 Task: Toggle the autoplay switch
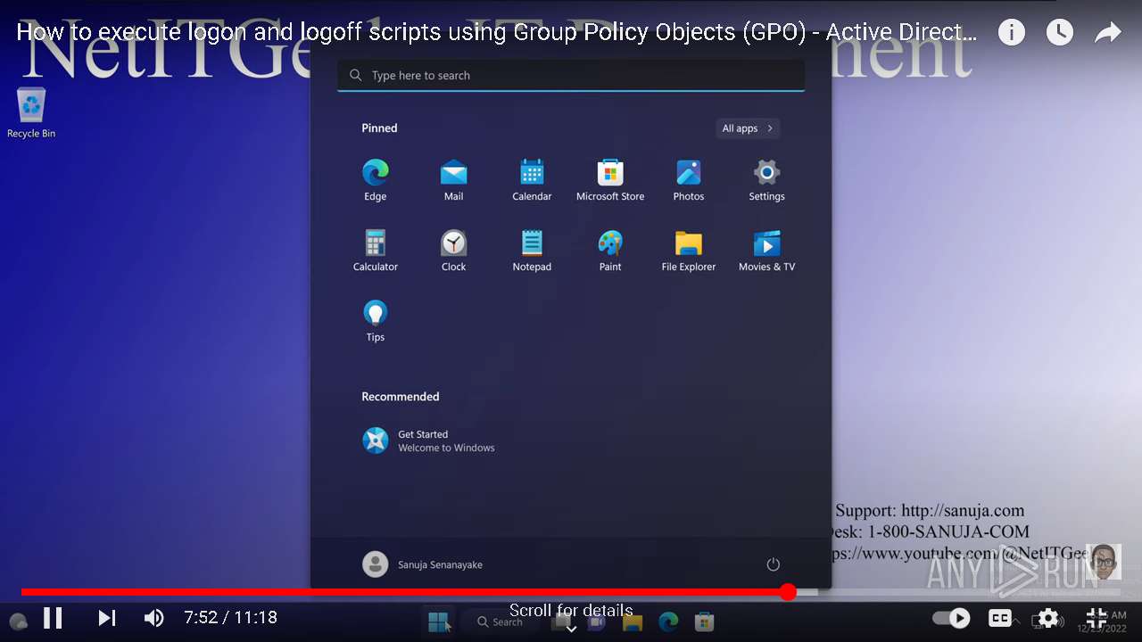tap(951, 618)
